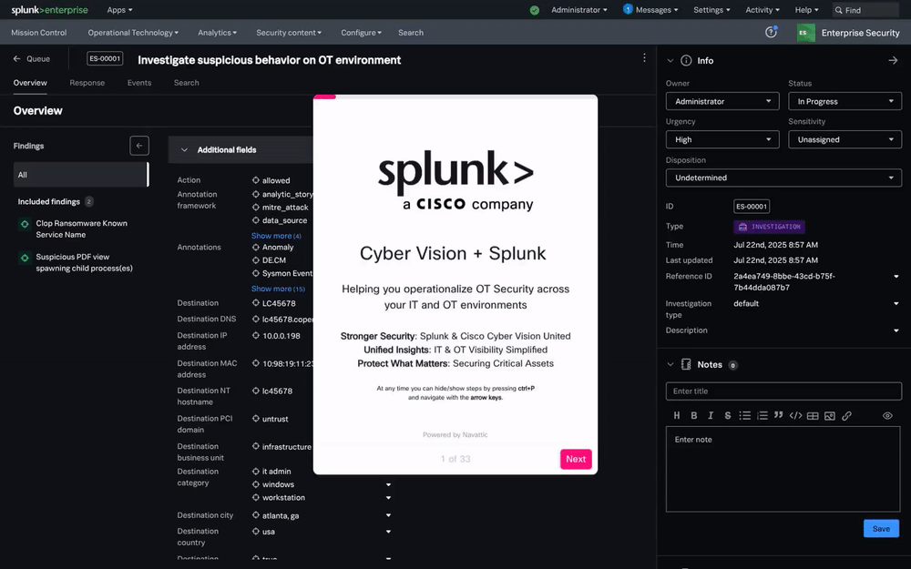Click the Heading icon in notes toolbar
The image size is (911, 569).
[676, 416]
